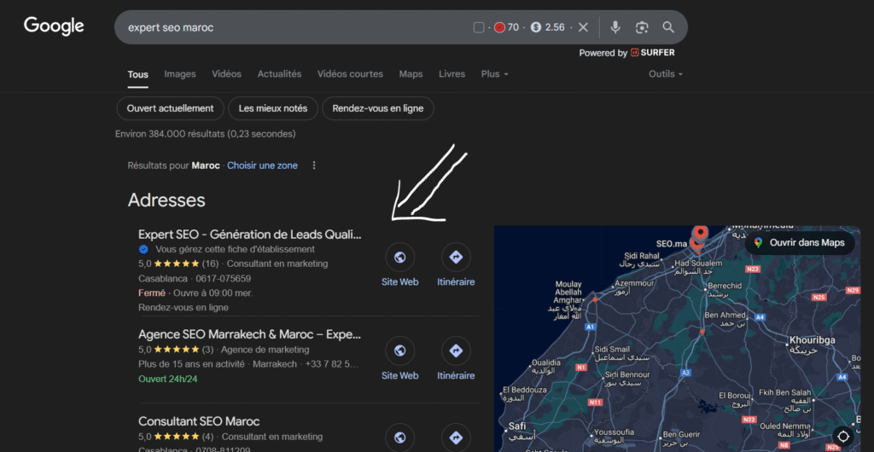Viewport: 874px width, 452px height.
Task: Click 'Rendez-vous en ligne' under Expert SEO listing
Action: click(184, 307)
